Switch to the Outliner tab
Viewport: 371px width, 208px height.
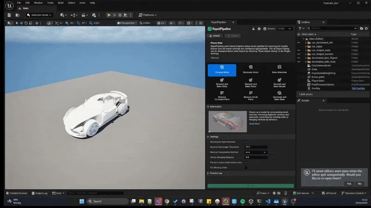[x=306, y=22]
